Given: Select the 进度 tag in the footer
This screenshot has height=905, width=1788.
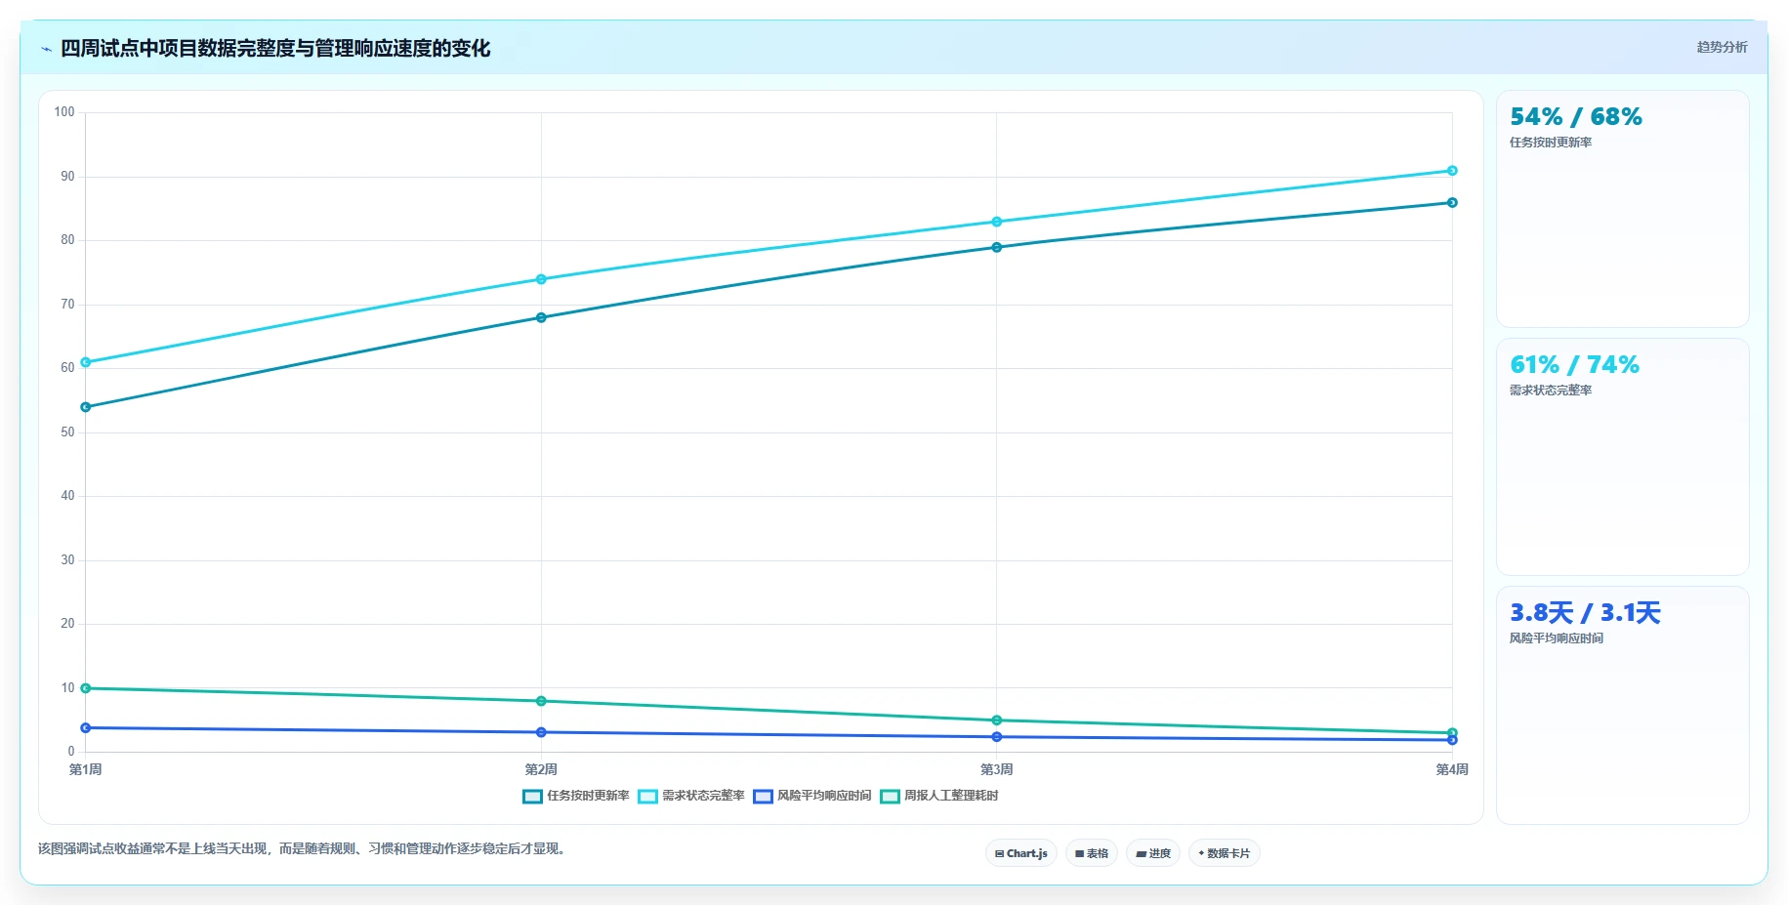Looking at the screenshot, I should pos(1153,853).
